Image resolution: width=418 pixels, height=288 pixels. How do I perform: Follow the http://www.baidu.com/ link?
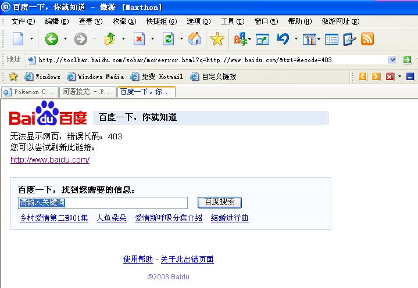point(50,160)
